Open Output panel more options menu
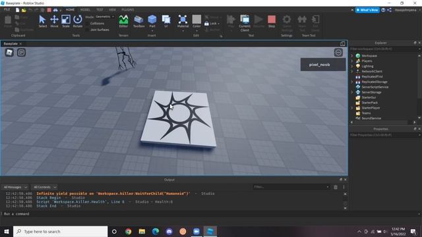Viewport: 422px width, 237px height. pos(344,187)
